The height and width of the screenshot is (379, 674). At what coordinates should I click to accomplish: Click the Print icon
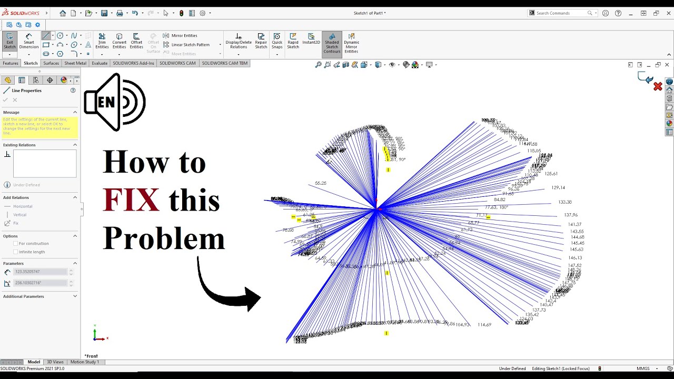click(x=120, y=13)
